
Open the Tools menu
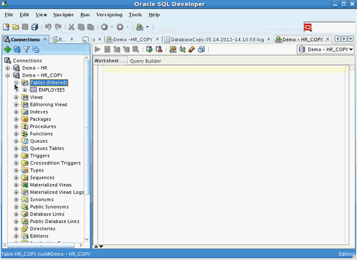coord(135,15)
